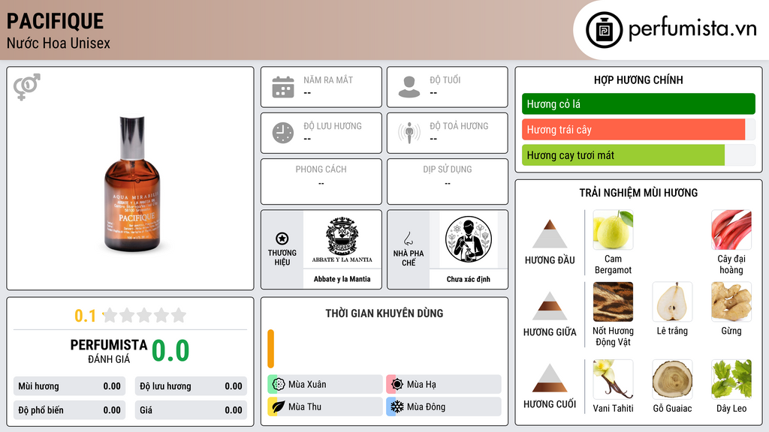This screenshot has height=432, width=769.
Task: Click the light green Hương cay tươi mát bar
Action: pyautogui.click(x=623, y=155)
